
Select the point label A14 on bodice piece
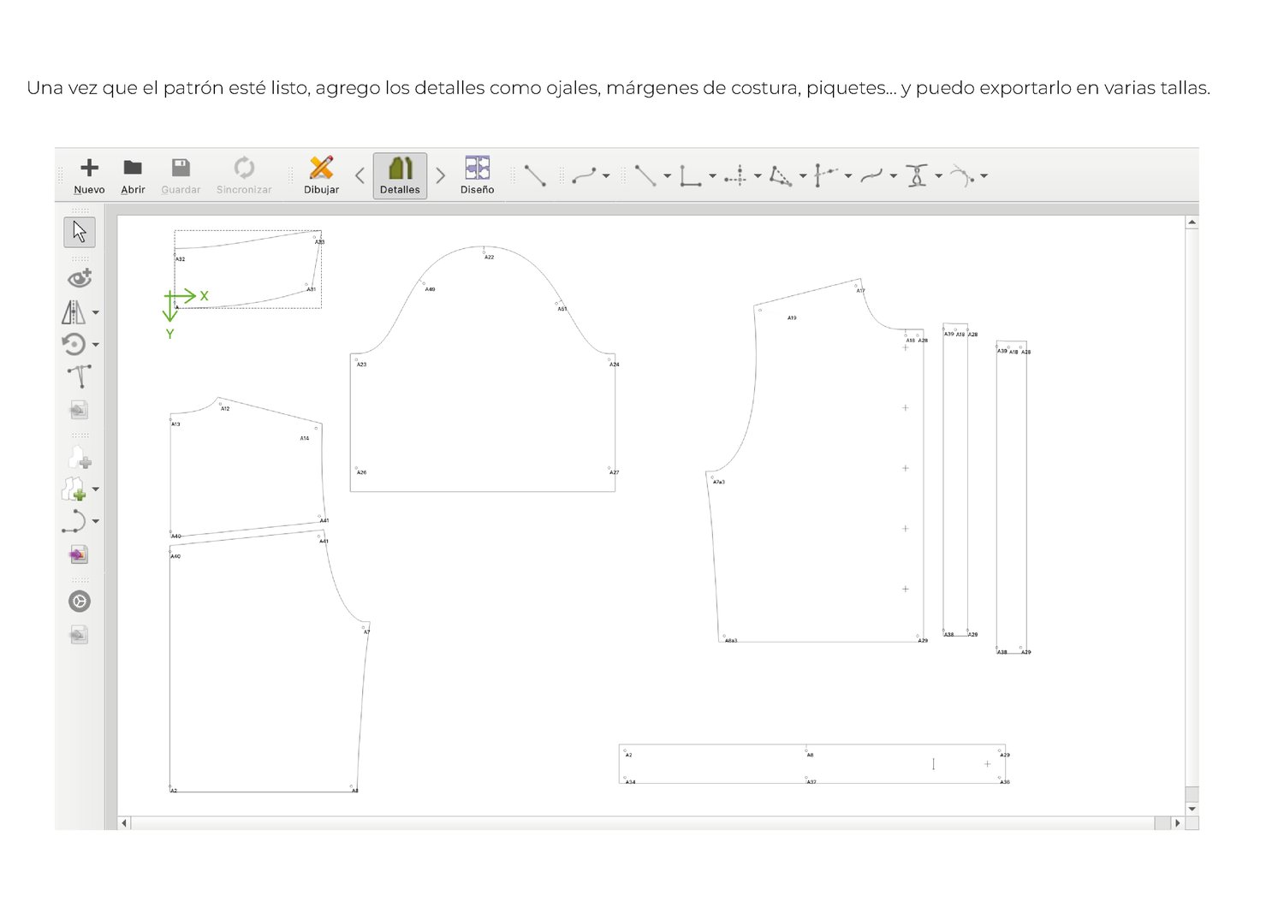point(304,438)
